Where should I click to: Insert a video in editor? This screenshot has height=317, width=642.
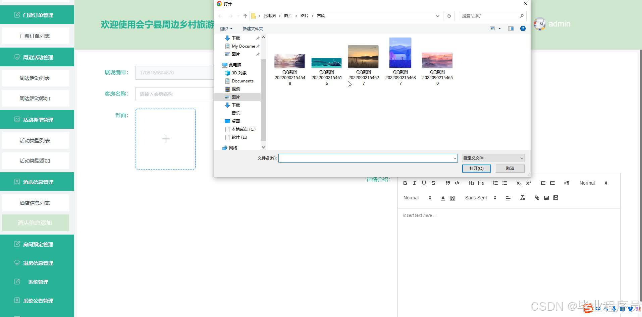pyautogui.click(x=555, y=198)
